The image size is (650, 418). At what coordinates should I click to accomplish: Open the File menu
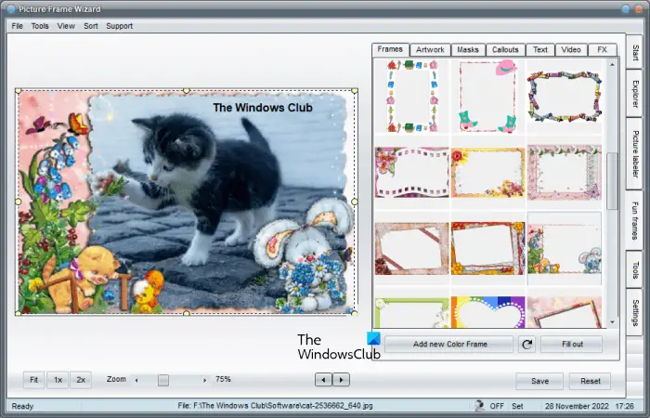pyautogui.click(x=17, y=26)
